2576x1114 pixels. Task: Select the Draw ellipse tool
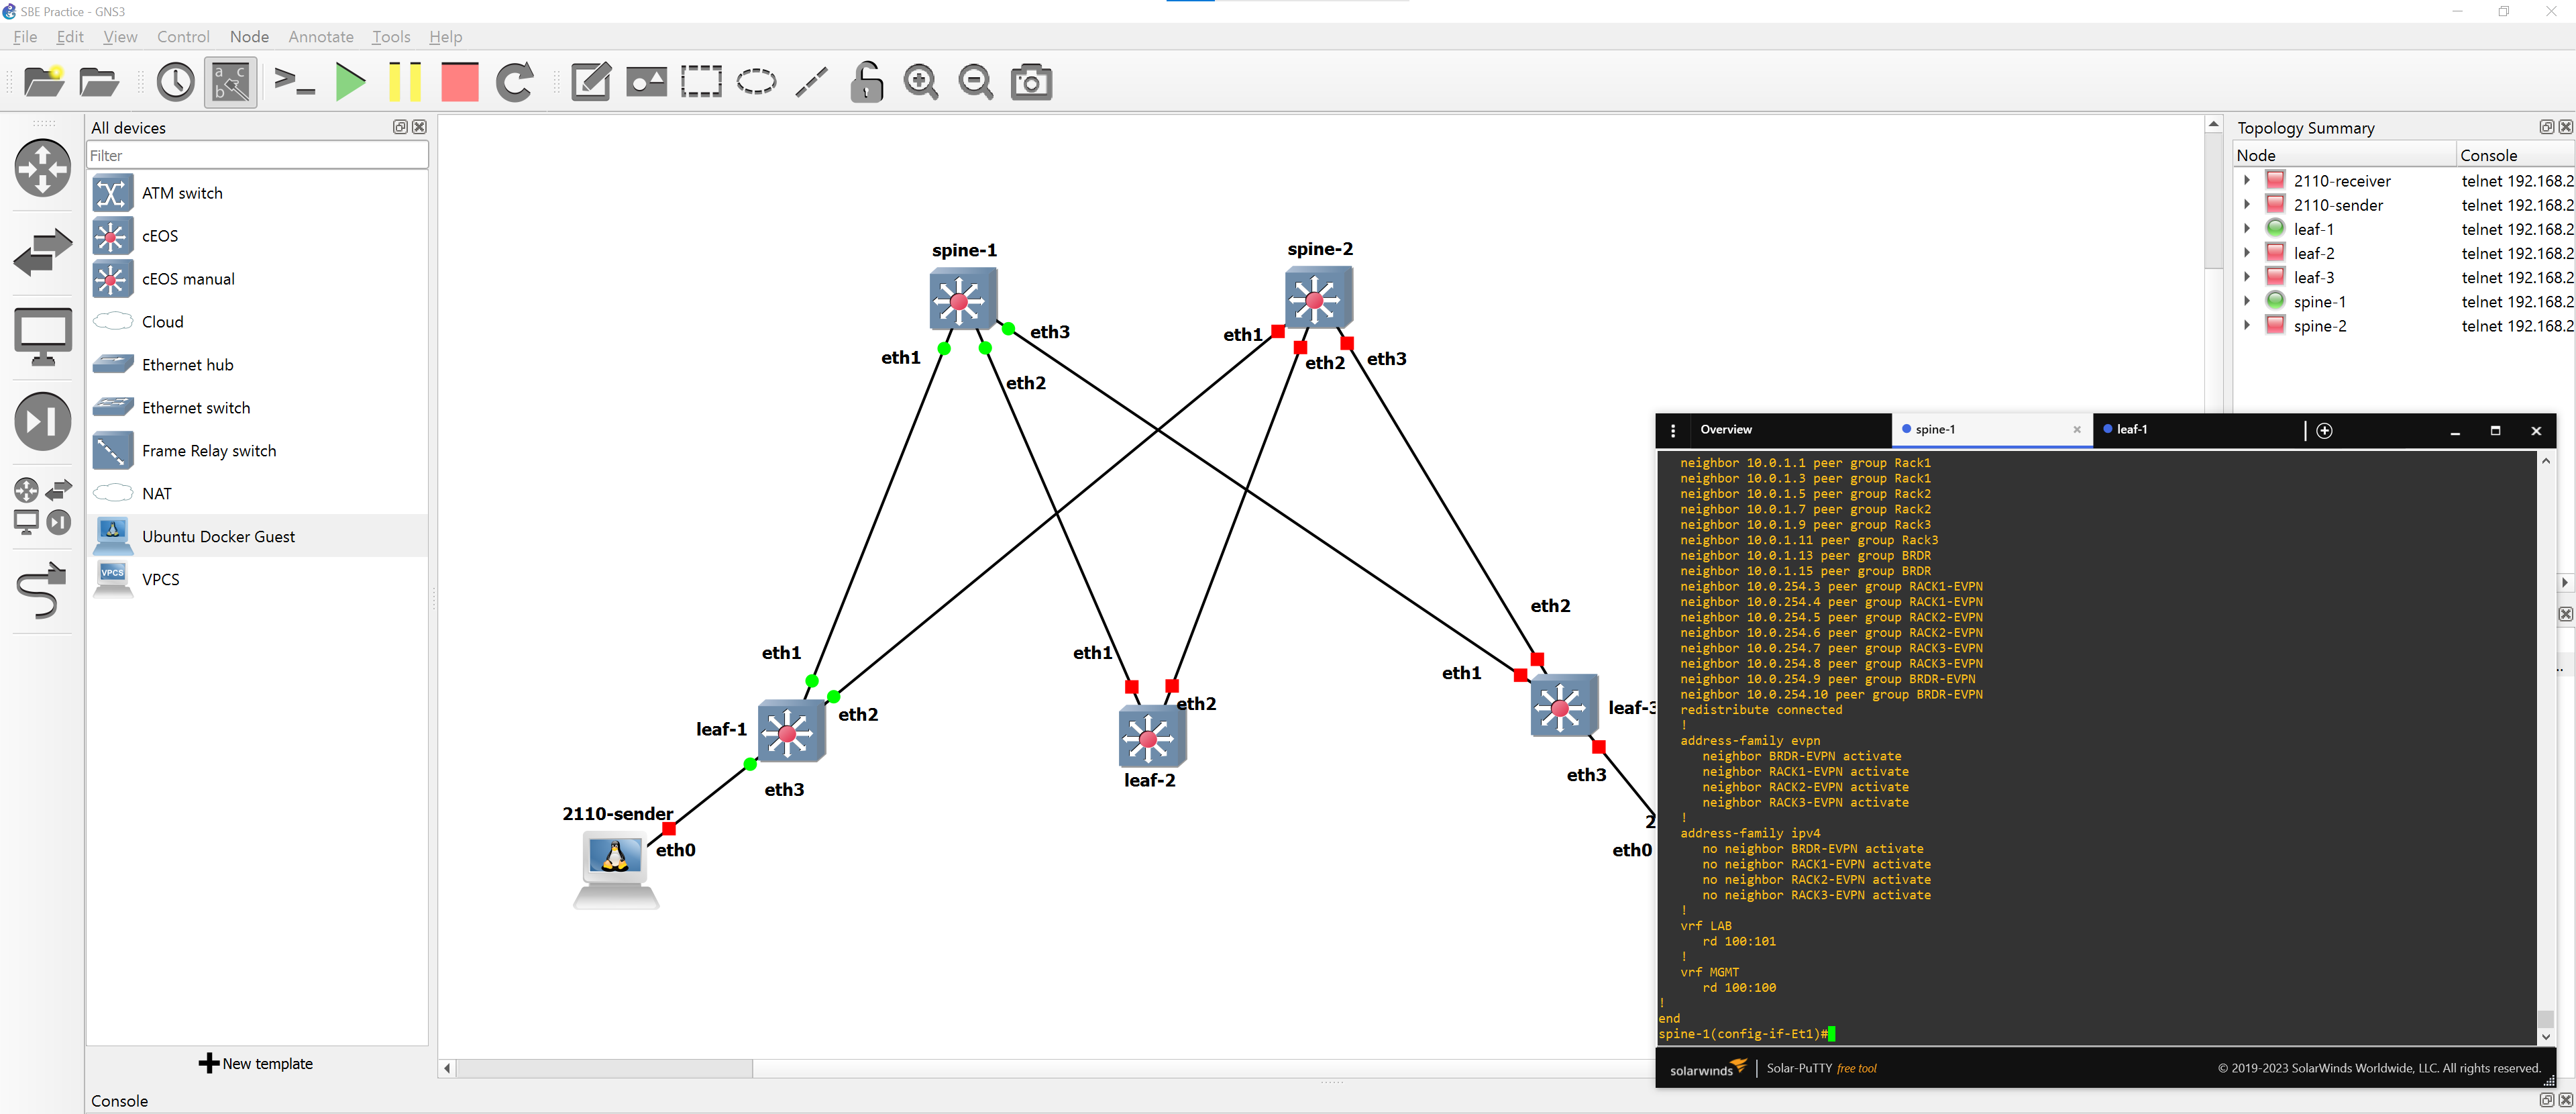point(756,82)
